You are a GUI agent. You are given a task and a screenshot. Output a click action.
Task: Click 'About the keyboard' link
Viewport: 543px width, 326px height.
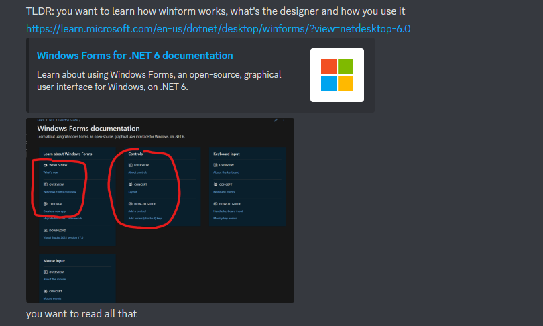coord(226,172)
